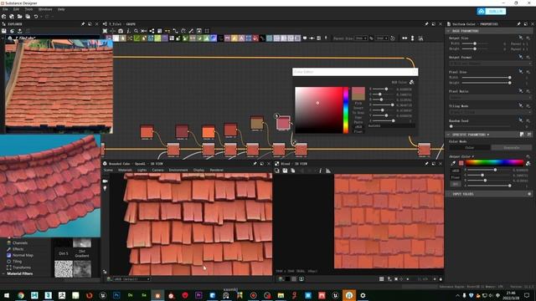Click the camera icon in 3D view sidebar
The height and width of the screenshot is (301, 536).
click(x=105, y=181)
